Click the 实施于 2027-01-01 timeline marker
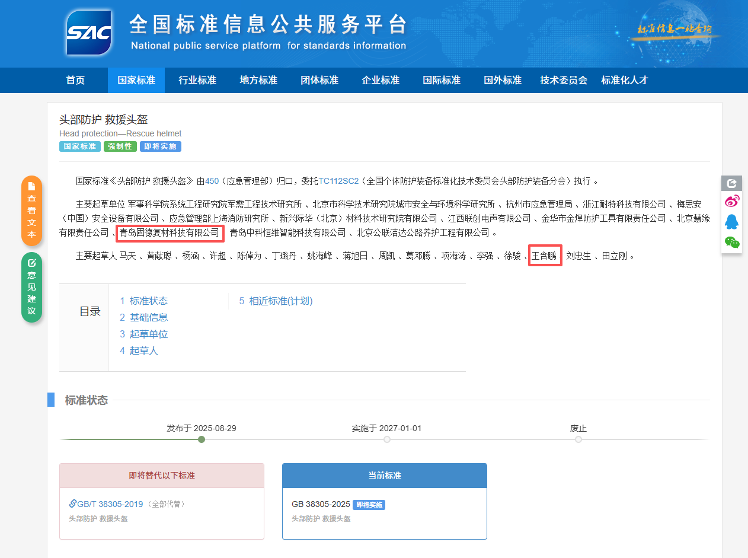 pyautogui.click(x=387, y=439)
